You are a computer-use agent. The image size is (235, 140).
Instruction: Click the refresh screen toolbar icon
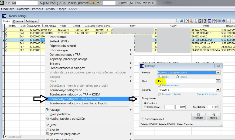tap(186, 21)
